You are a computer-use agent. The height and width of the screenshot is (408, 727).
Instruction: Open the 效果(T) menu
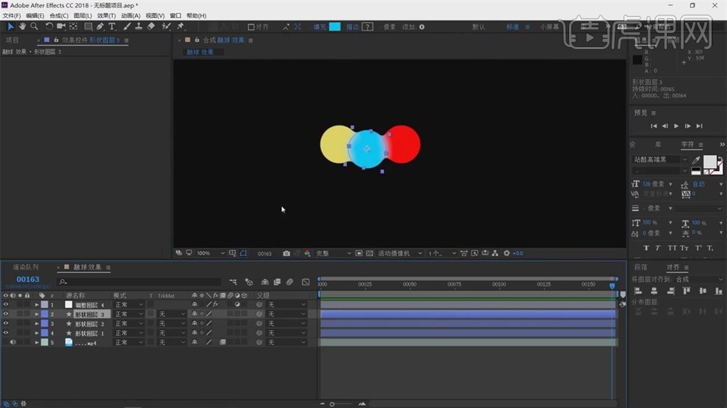pos(106,15)
